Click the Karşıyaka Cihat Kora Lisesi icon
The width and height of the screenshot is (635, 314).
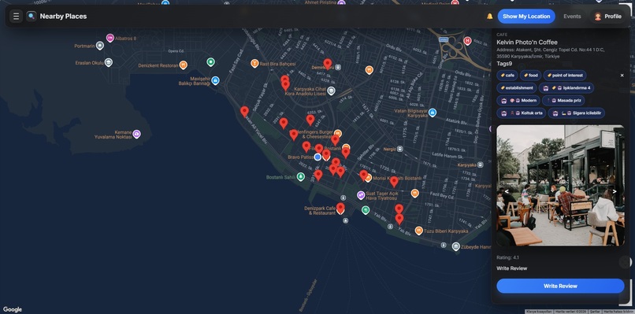(x=331, y=91)
